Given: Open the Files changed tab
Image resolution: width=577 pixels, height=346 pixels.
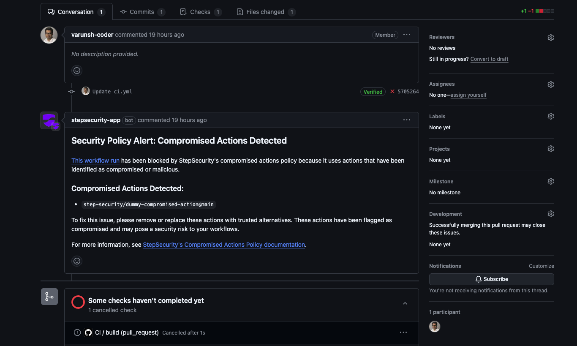Looking at the screenshot, I should click(x=266, y=12).
